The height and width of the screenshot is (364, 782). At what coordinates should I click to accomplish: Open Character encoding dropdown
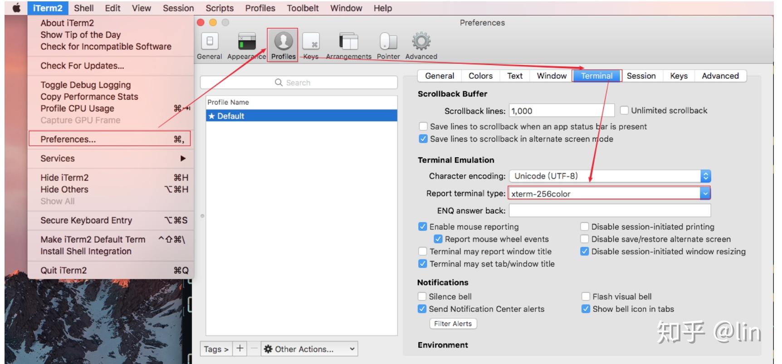pos(610,176)
